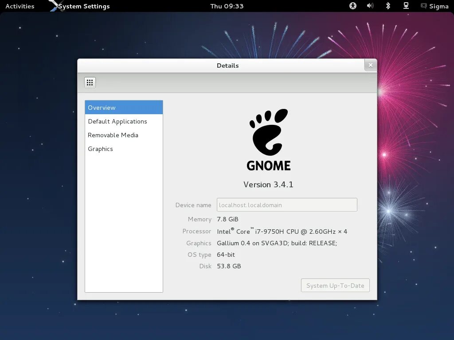Screen dimensions: 454x340
Task: Click the 7.8 GiB memory value
Action: [227, 219]
